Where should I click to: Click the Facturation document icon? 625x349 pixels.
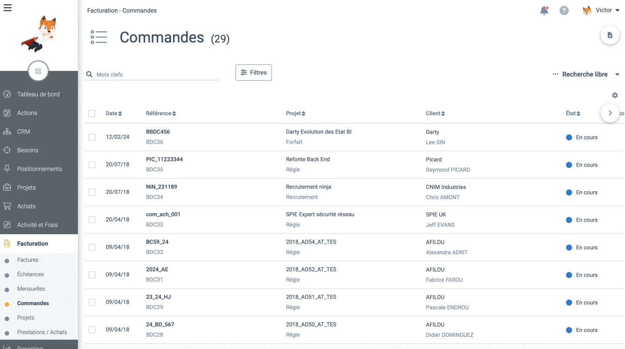7,244
